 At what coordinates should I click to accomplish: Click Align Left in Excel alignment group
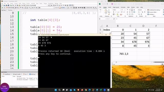tap(128, 12)
